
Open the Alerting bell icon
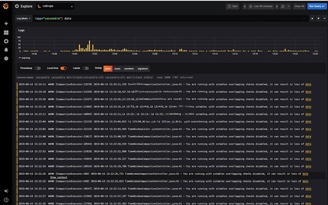click(6, 50)
